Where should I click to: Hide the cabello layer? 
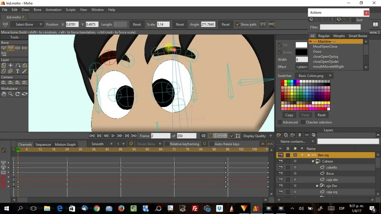click(x=280, y=167)
